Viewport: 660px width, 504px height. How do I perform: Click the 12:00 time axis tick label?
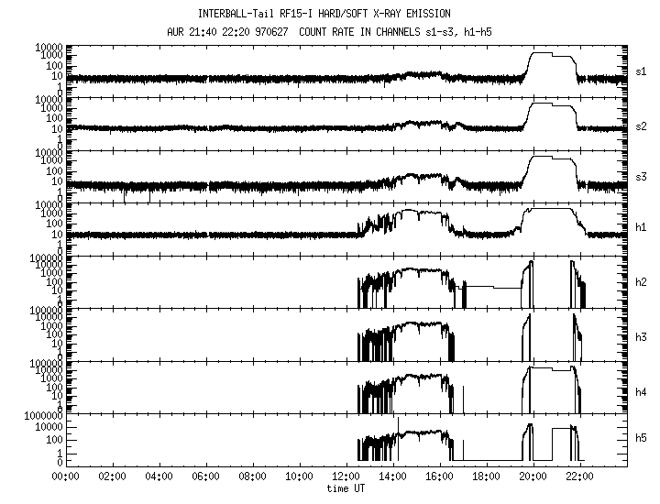coord(346,477)
